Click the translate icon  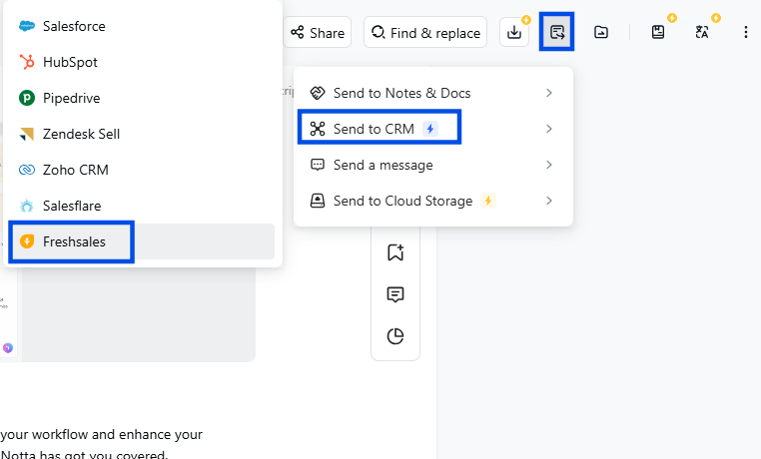coord(702,33)
